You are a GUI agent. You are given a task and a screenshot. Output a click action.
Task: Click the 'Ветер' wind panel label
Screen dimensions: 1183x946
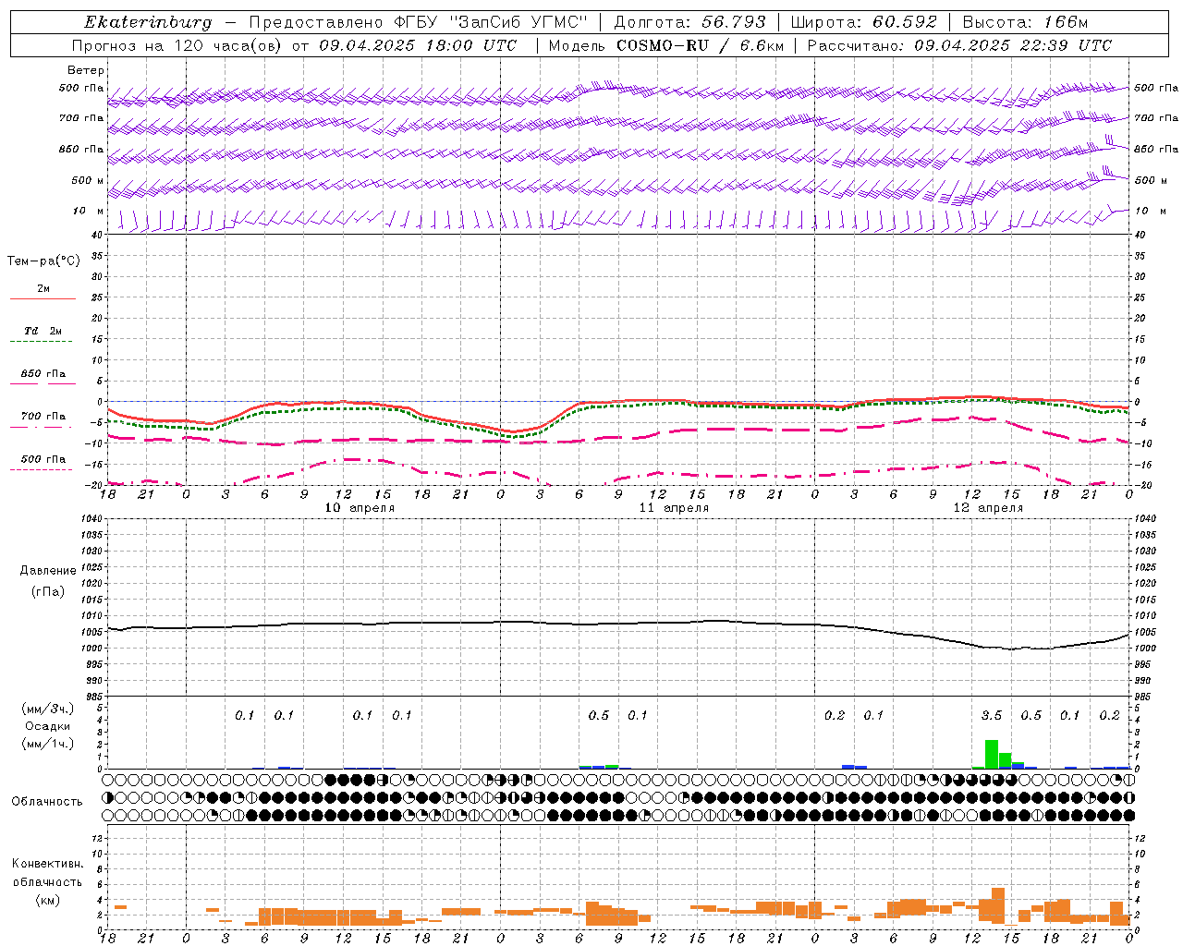[x=86, y=70]
